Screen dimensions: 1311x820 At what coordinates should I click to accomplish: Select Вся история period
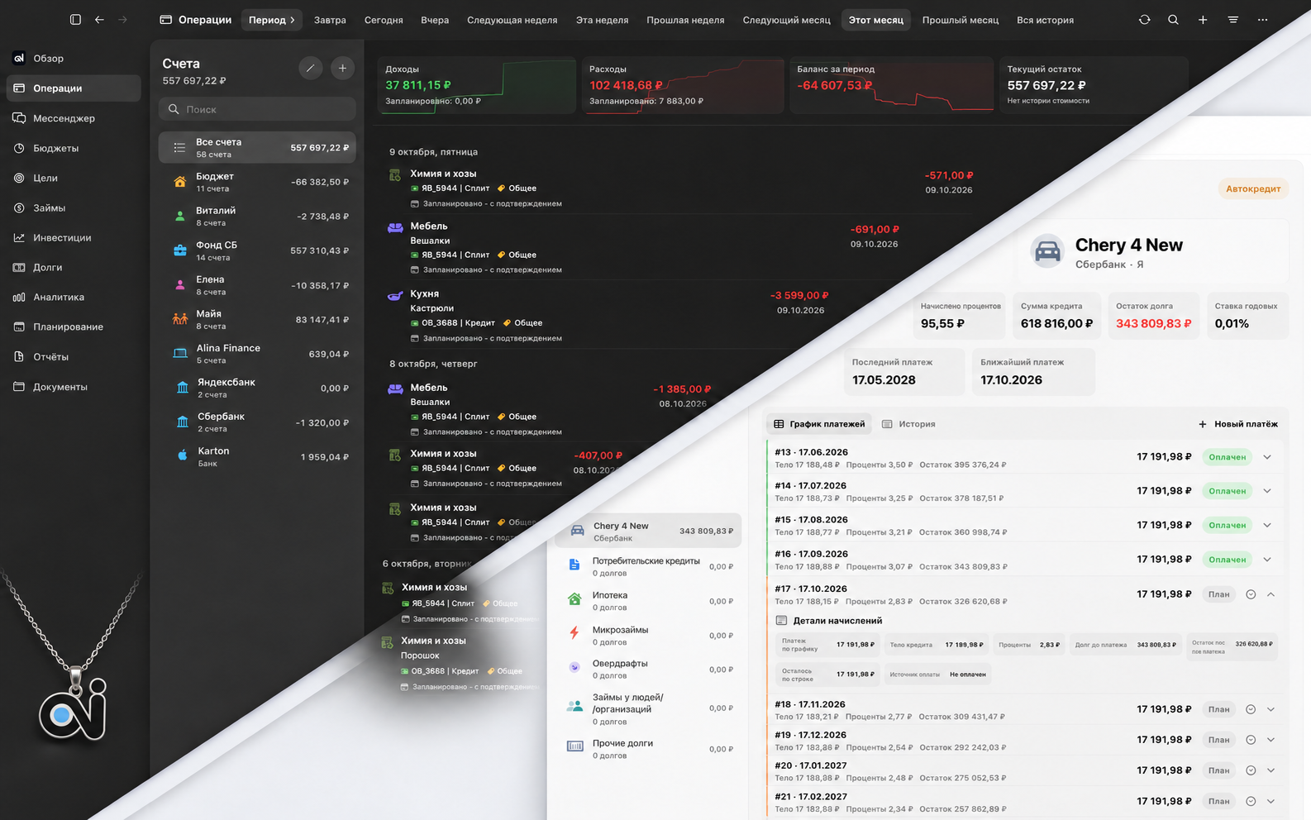tap(1045, 20)
